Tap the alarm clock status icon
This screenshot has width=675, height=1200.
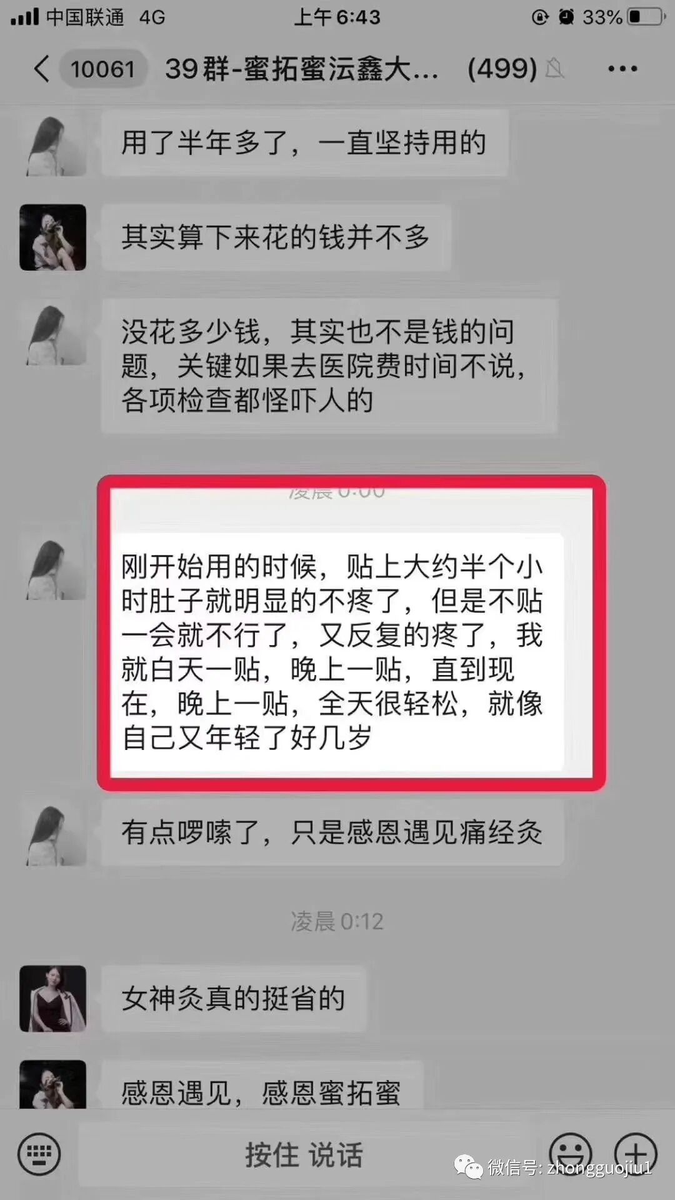pos(566,17)
